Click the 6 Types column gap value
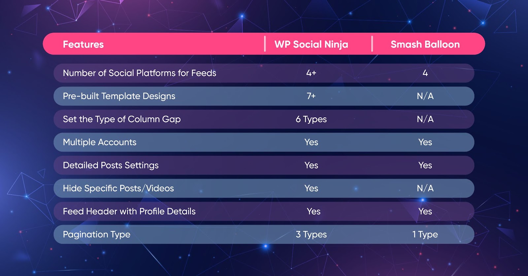The height and width of the screenshot is (276, 528). tap(311, 119)
